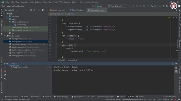Collapse the Gradle Scripts node

click(5, 36)
